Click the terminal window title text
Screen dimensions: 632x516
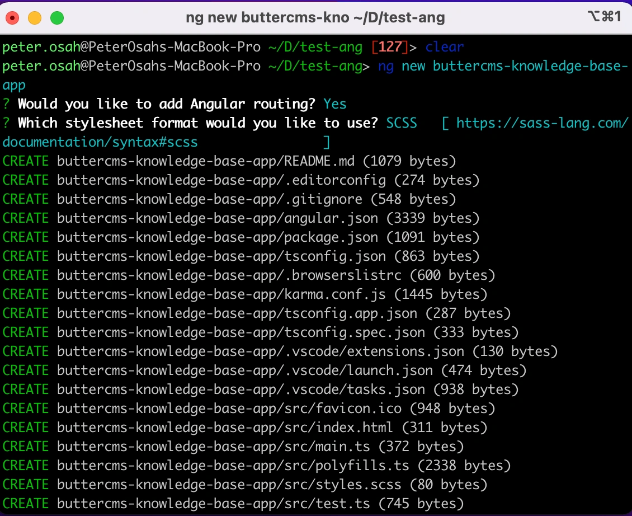315,18
